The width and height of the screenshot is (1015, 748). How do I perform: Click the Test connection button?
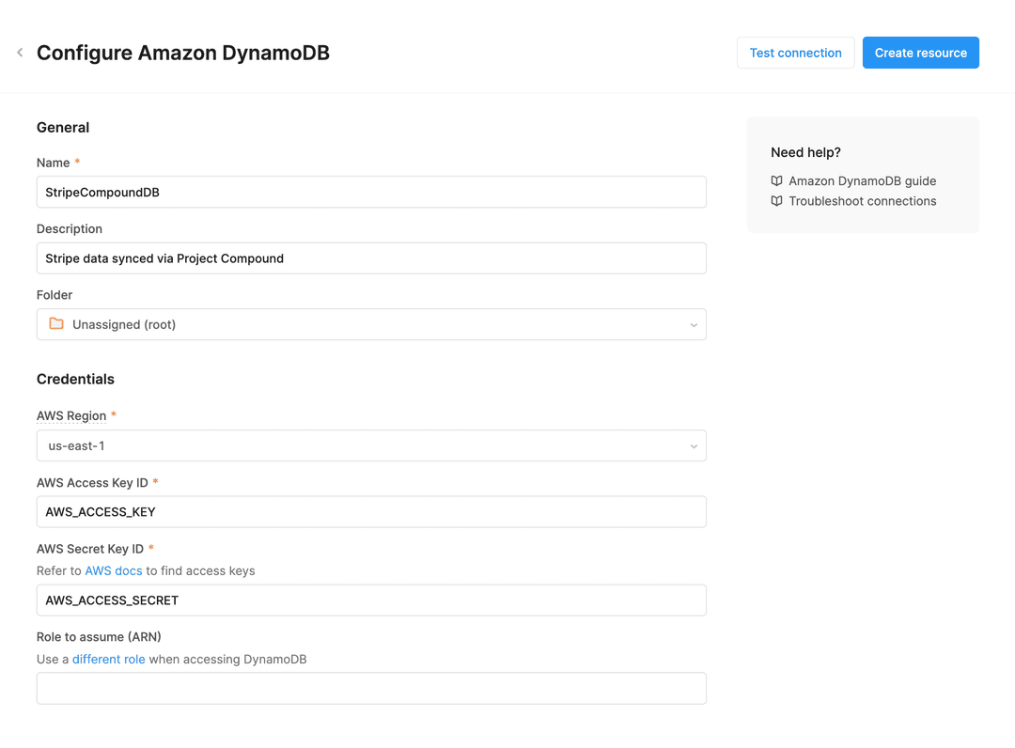tap(796, 53)
